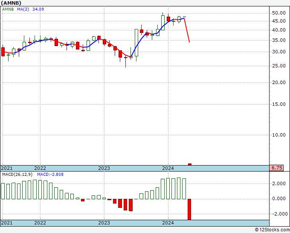Click the 2023 label on MACD axis
This screenshot has height=233, width=290.
point(104,223)
